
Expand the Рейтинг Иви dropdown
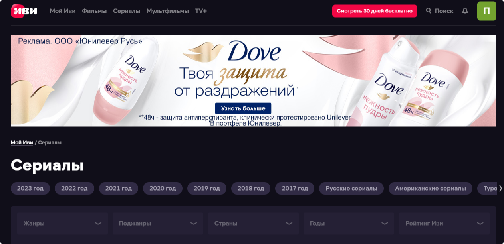click(444, 223)
